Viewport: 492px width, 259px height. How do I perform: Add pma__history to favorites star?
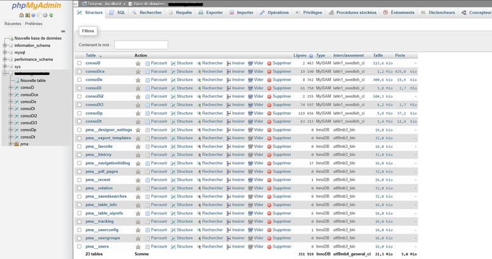pyautogui.click(x=138, y=155)
